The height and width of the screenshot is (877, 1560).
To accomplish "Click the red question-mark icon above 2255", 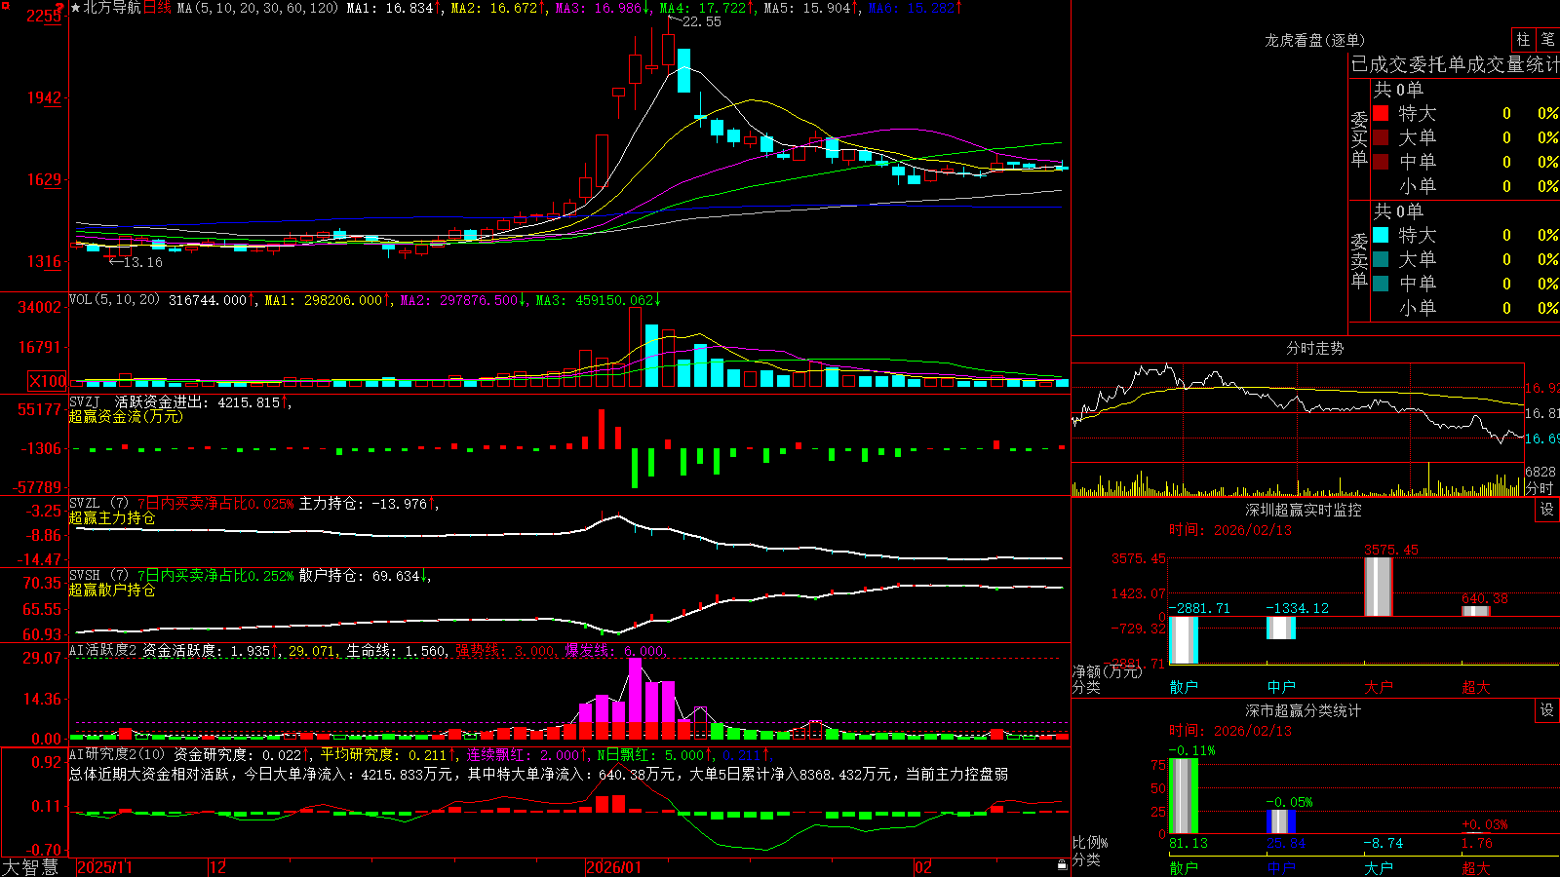I will coord(58,10).
